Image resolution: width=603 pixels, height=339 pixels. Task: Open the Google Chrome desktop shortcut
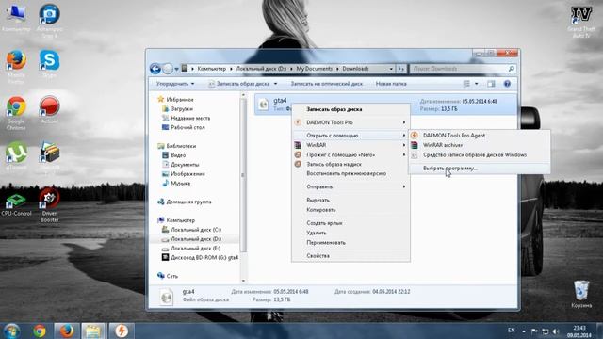[16, 113]
